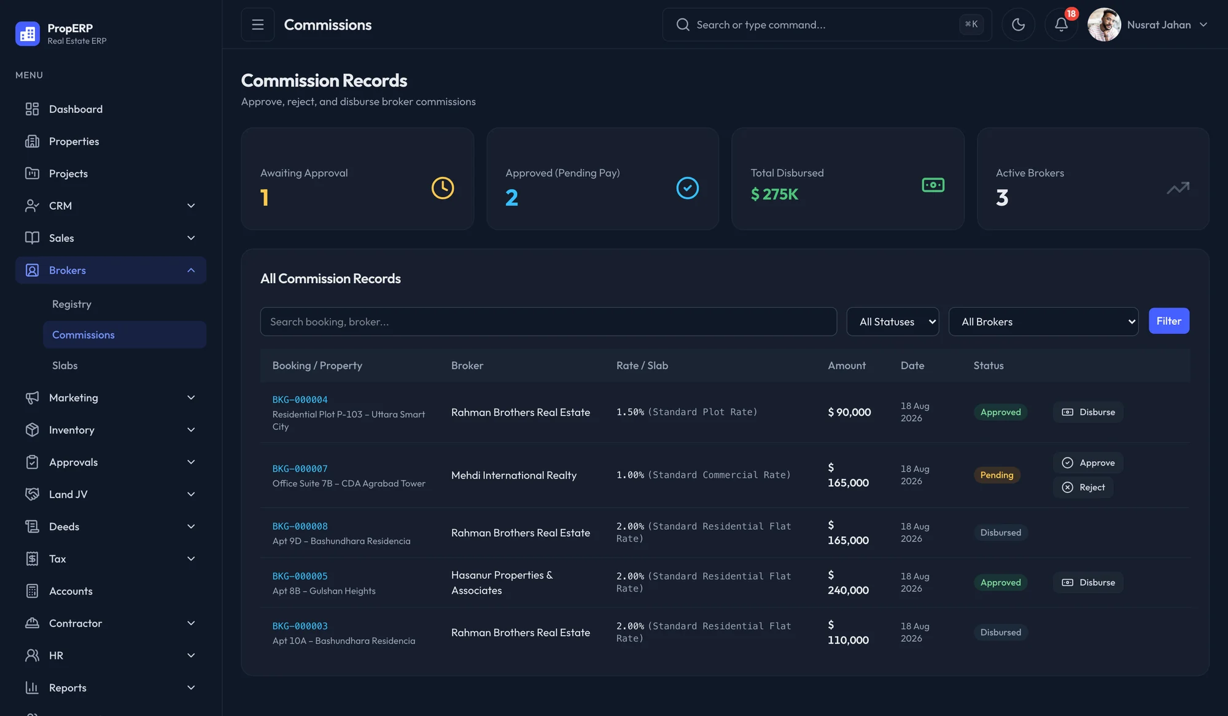Click the Contractor hard hat icon
The height and width of the screenshot is (716, 1228).
pyautogui.click(x=32, y=623)
